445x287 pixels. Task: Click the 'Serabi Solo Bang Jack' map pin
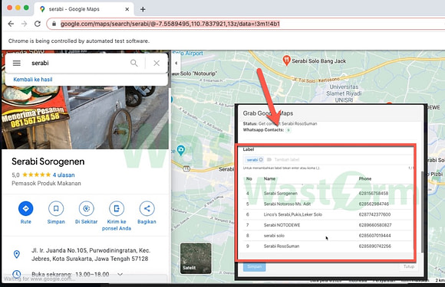pyautogui.click(x=286, y=60)
